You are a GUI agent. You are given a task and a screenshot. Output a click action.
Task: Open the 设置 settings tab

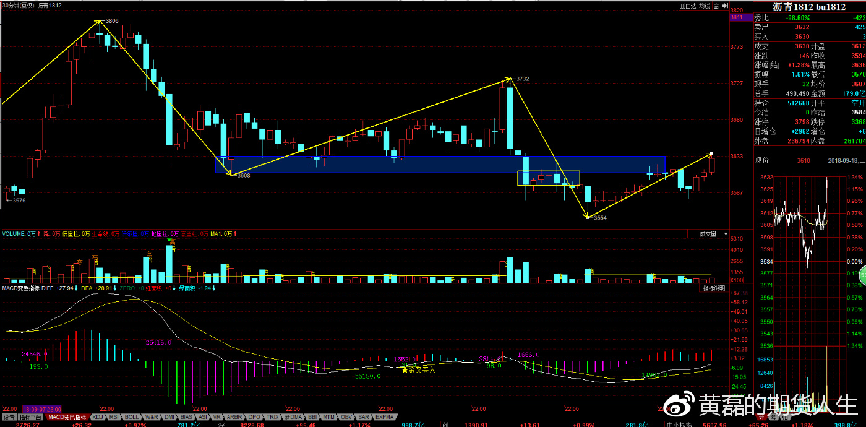[x=9, y=417]
